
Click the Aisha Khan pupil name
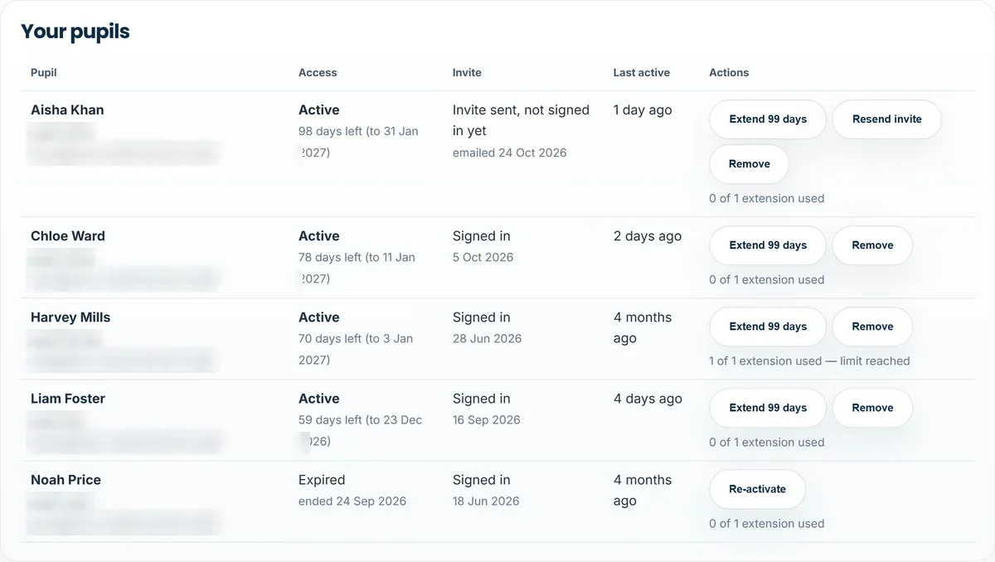[x=67, y=110]
